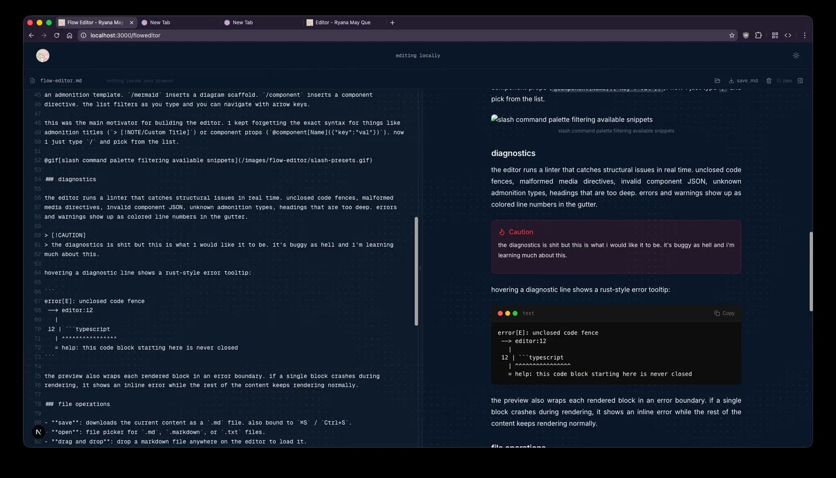Image resolution: width=836 pixels, height=478 pixels.
Task: Click the render time indicator in toolbar
Action: [784, 81]
